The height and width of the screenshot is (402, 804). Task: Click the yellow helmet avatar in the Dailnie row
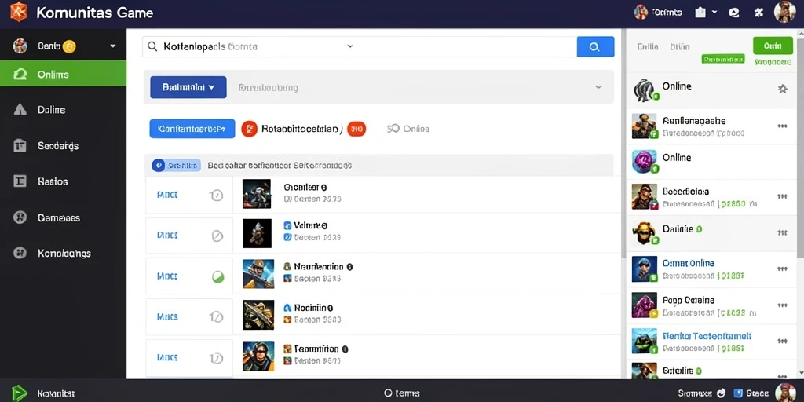pyautogui.click(x=644, y=232)
